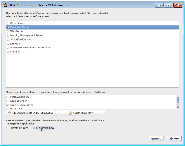Click the plus icon for adding repositories
This screenshot has height=146, width=185.
(9, 113)
